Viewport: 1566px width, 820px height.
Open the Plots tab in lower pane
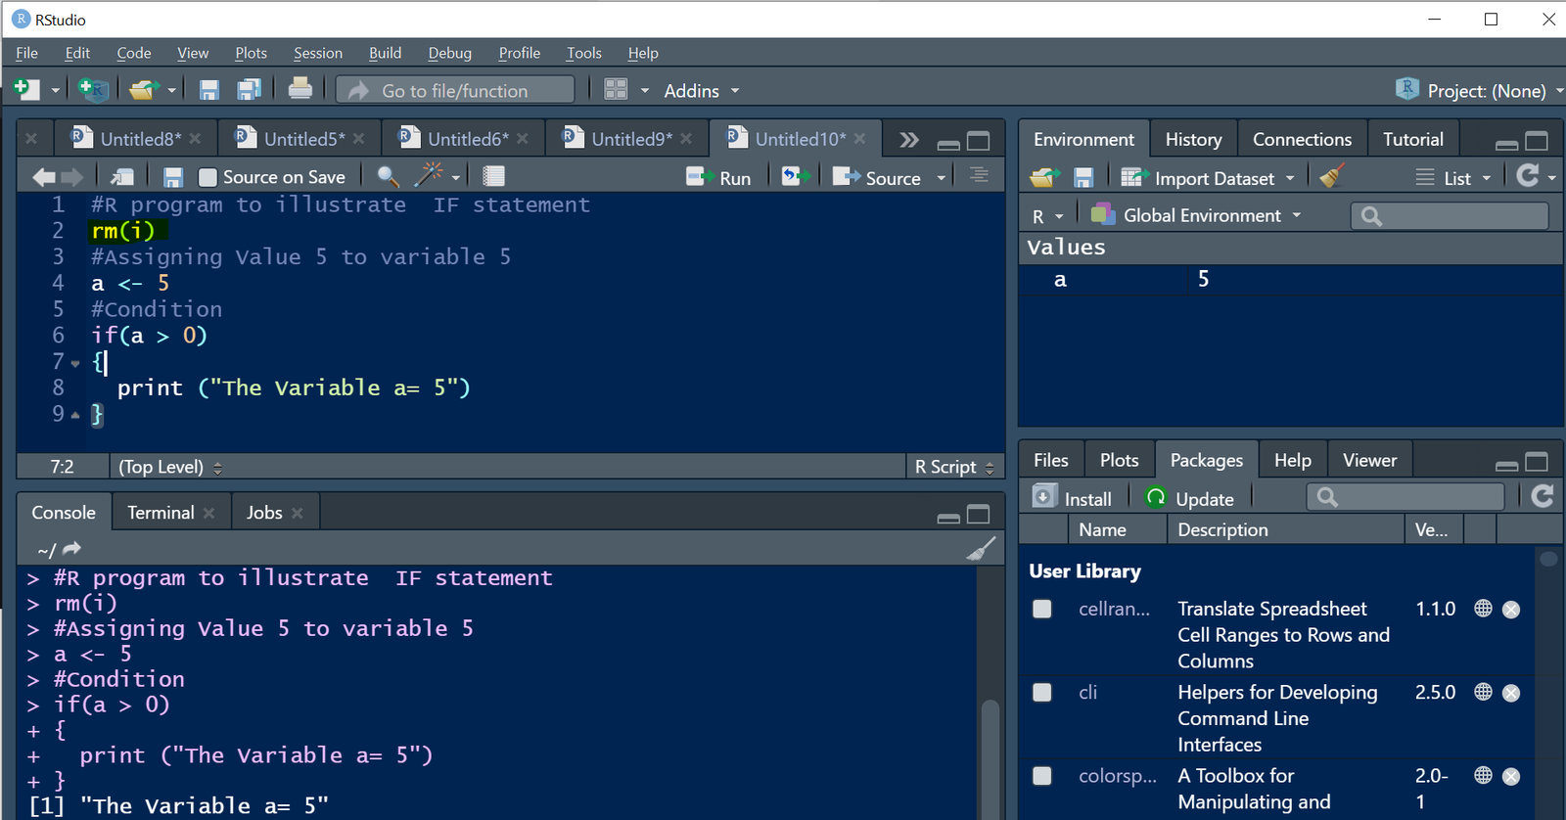(1119, 460)
